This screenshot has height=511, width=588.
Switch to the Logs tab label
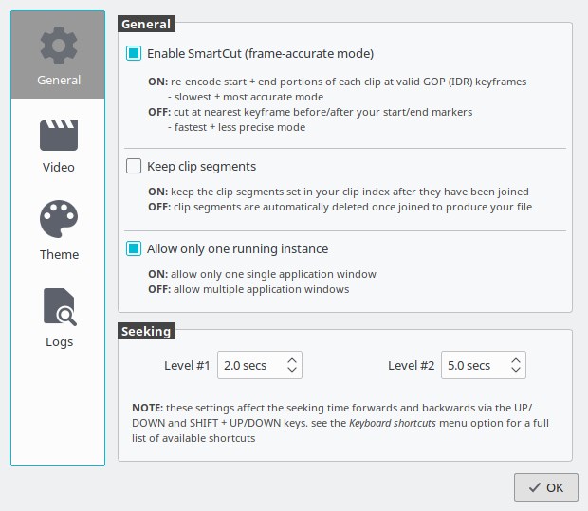coord(58,342)
